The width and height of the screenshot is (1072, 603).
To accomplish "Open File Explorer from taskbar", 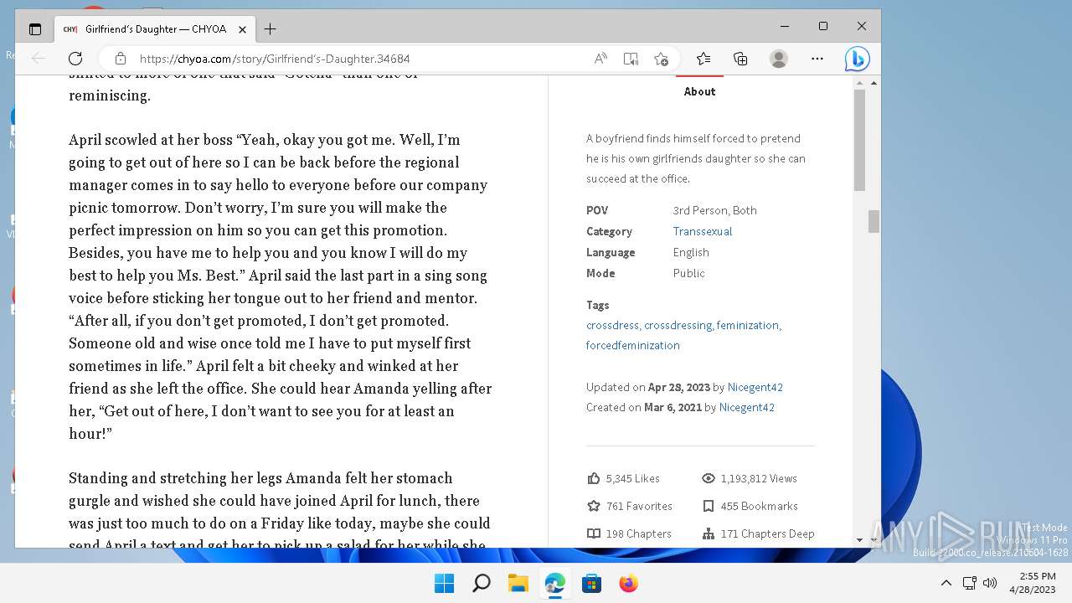I will click(x=518, y=583).
